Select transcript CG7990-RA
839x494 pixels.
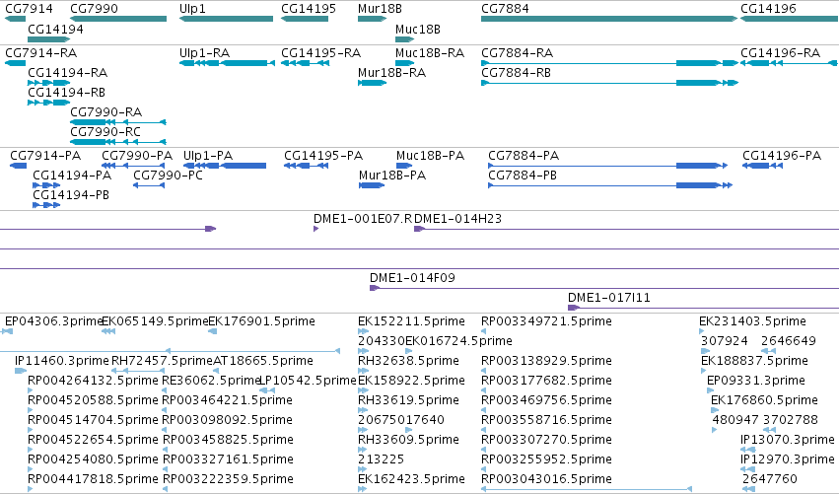(106, 112)
